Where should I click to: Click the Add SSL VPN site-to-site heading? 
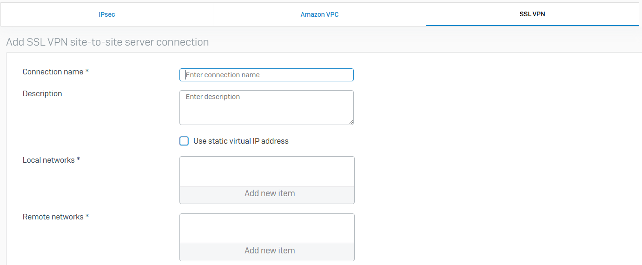[x=107, y=42]
